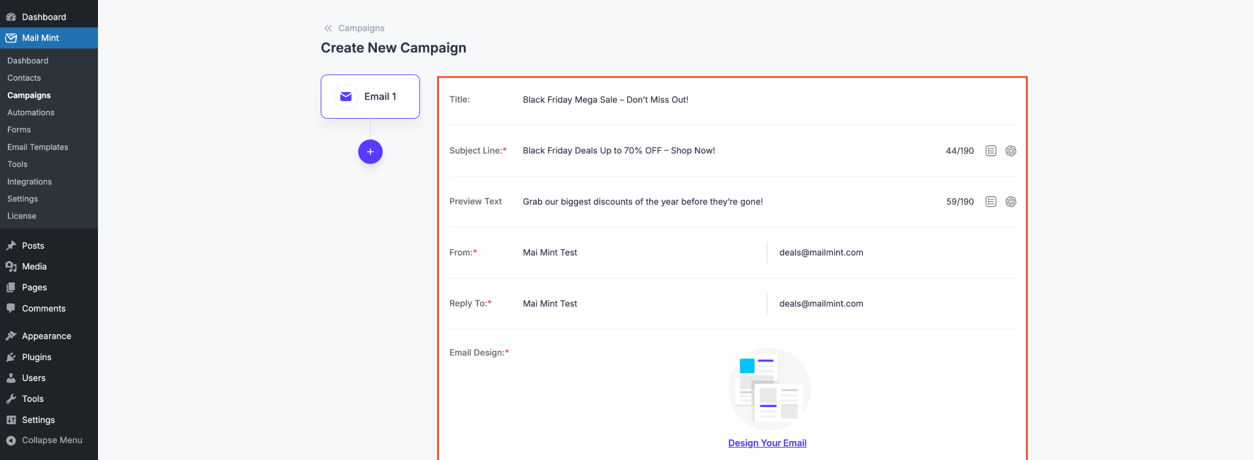Select the Email 1 step card

pyautogui.click(x=370, y=97)
